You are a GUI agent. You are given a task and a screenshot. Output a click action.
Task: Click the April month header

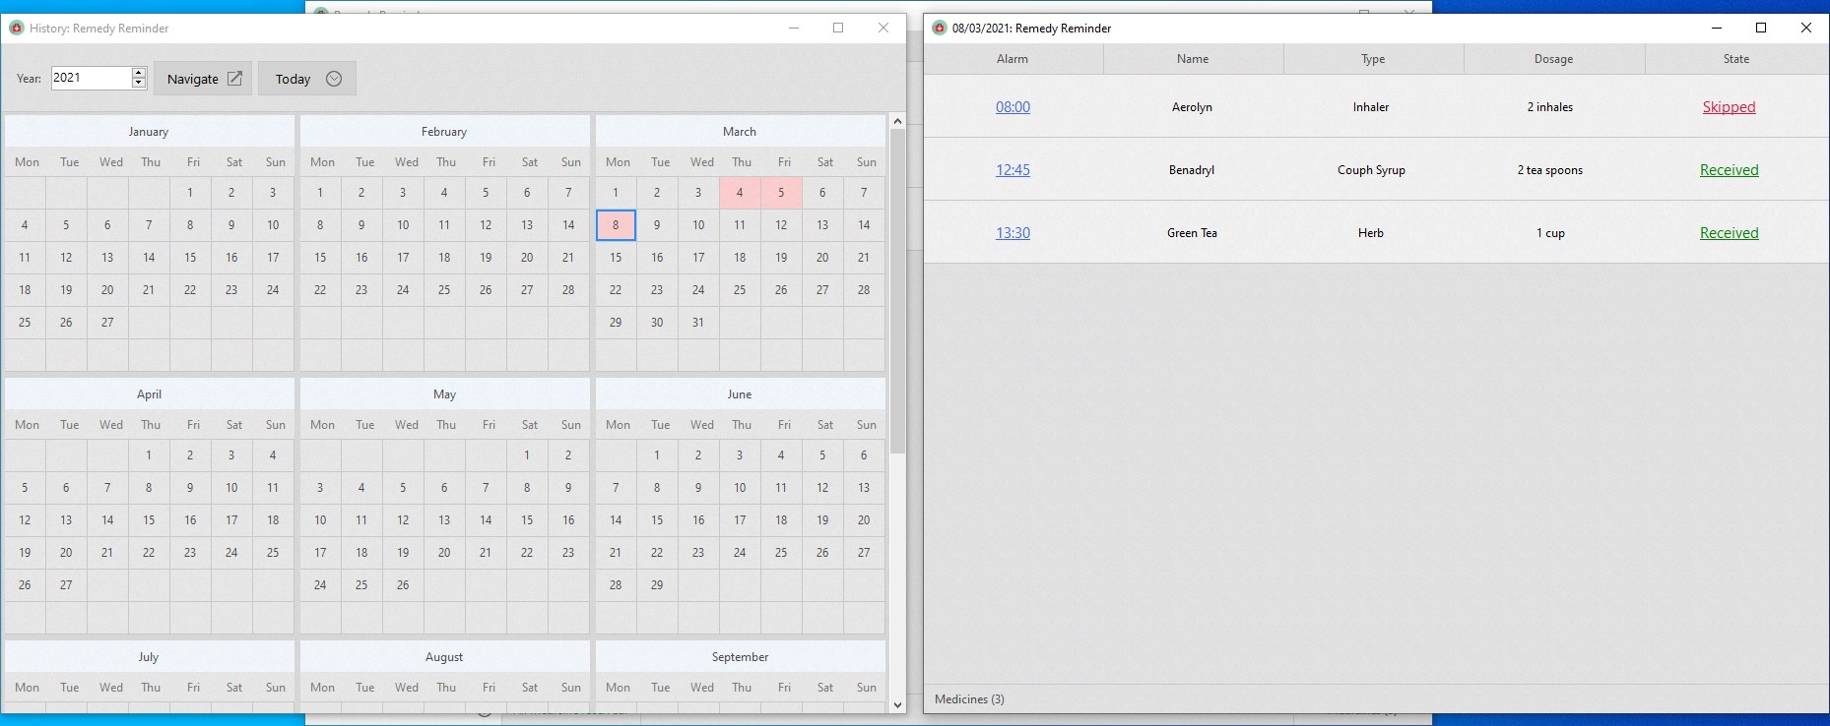pos(149,394)
